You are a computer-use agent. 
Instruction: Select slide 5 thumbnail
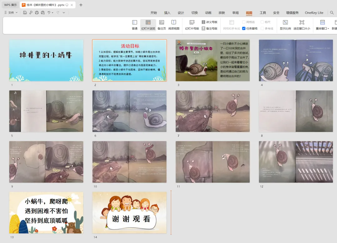(46, 111)
